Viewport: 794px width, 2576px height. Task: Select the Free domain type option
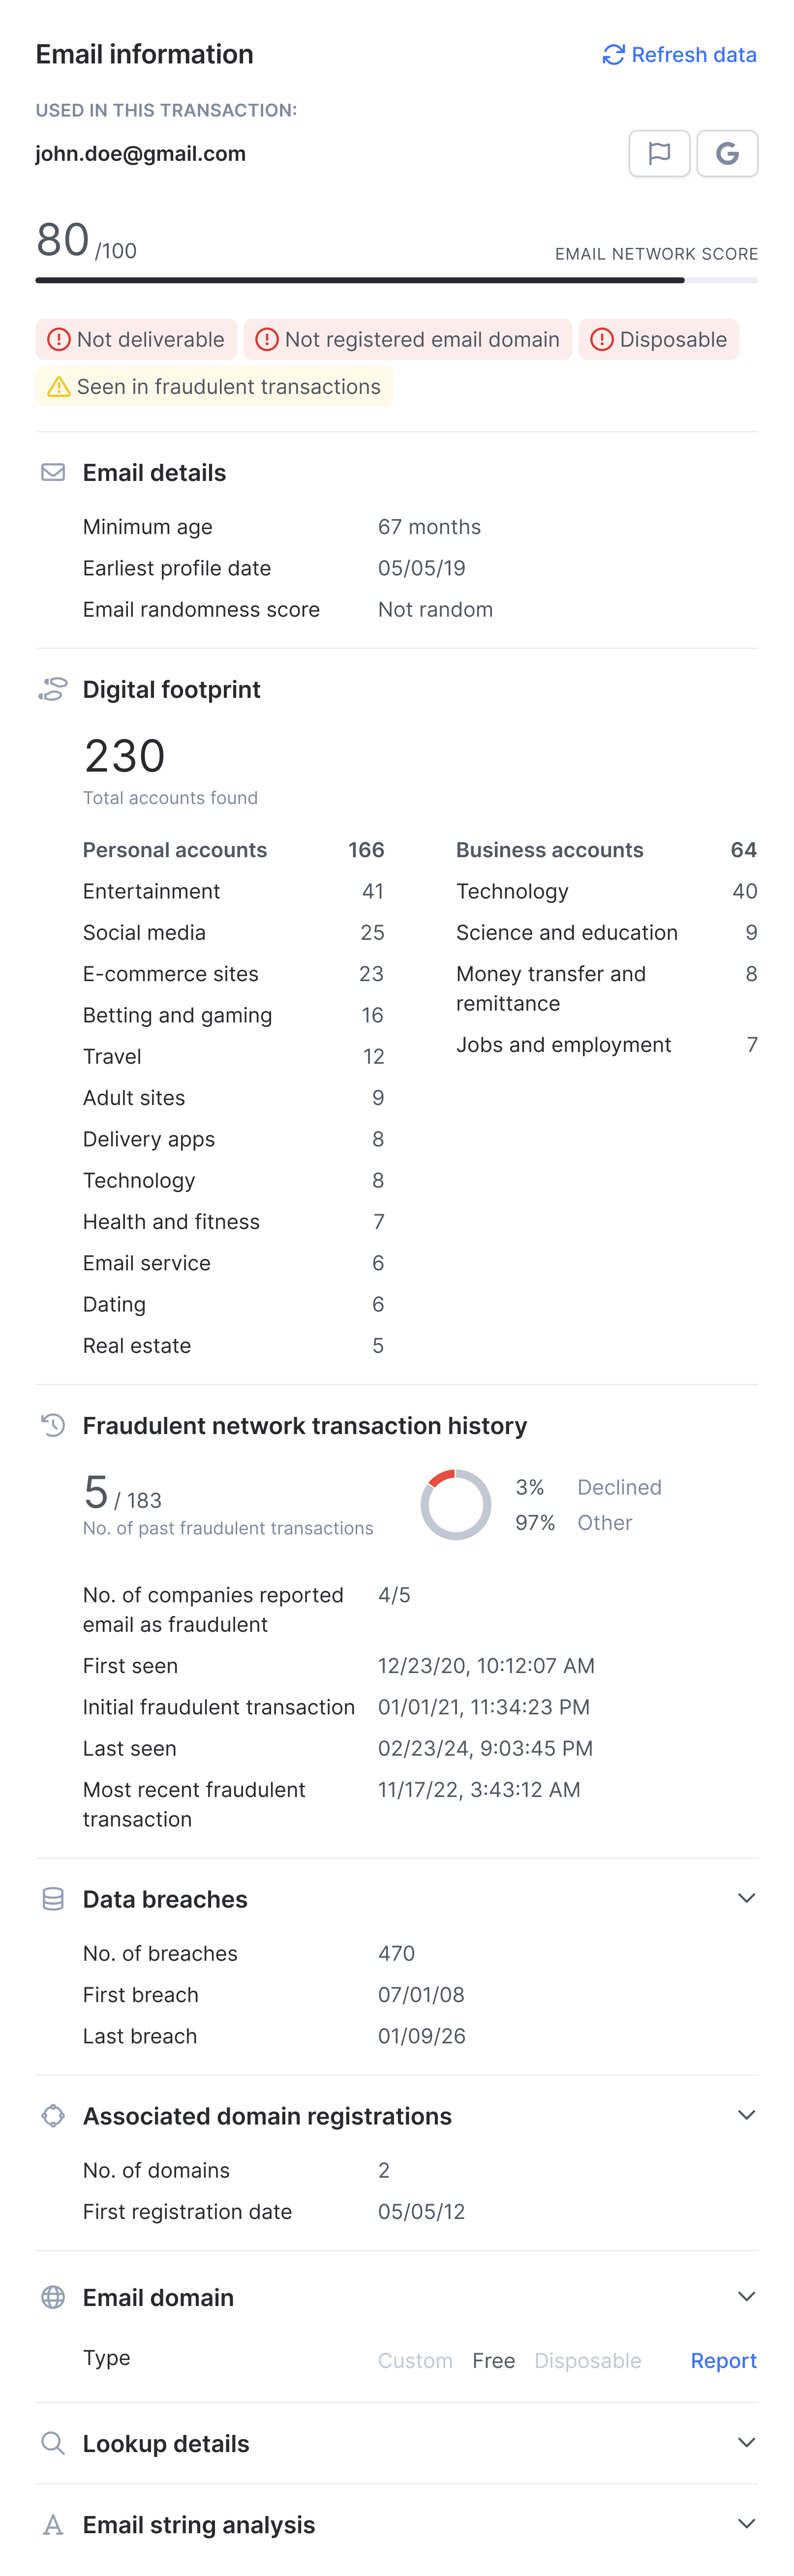click(x=493, y=2360)
